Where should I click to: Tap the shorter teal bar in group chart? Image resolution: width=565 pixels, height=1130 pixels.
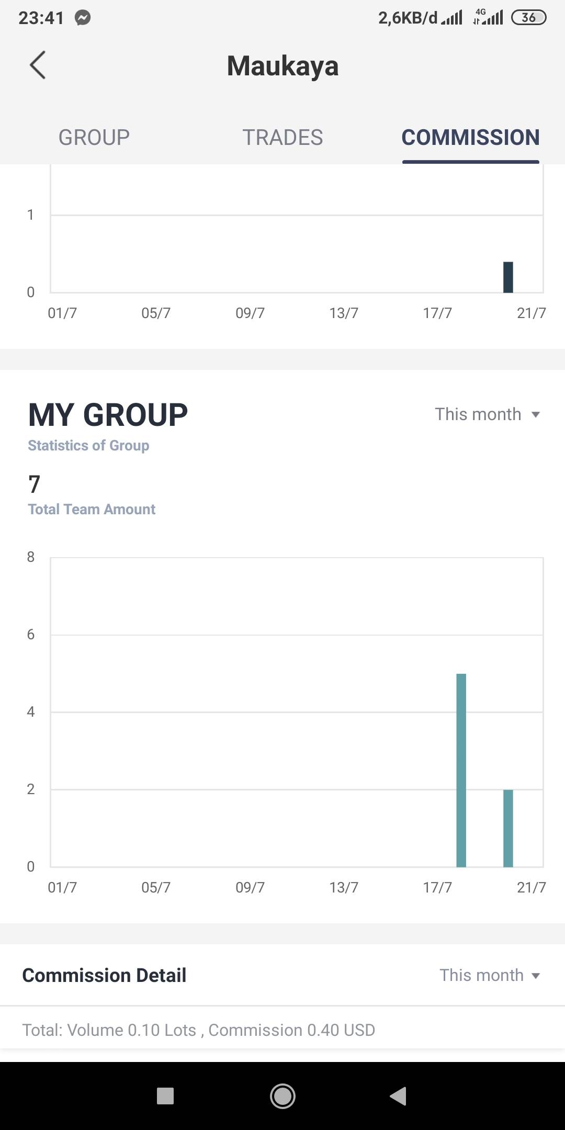click(508, 828)
